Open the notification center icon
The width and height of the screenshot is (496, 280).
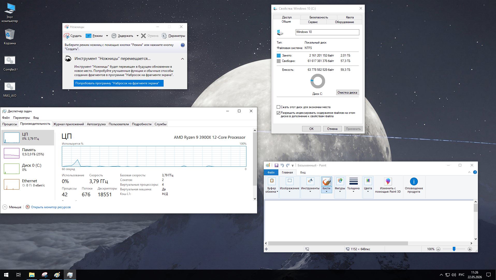click(x=488, y=275)
